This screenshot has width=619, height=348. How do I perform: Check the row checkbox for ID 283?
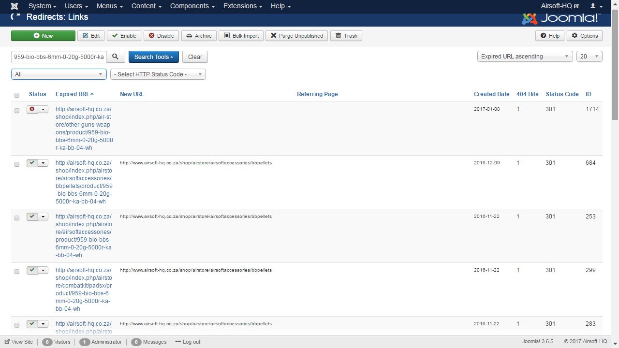tap(17, 325)
